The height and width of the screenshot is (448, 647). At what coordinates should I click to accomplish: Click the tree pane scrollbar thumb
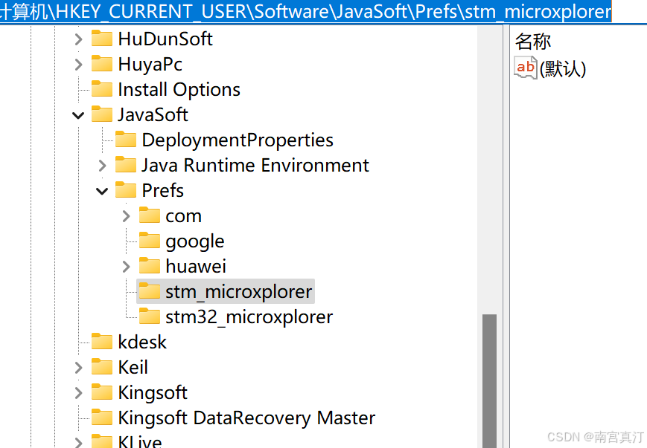pyautogui.click(x=489, y=381)
